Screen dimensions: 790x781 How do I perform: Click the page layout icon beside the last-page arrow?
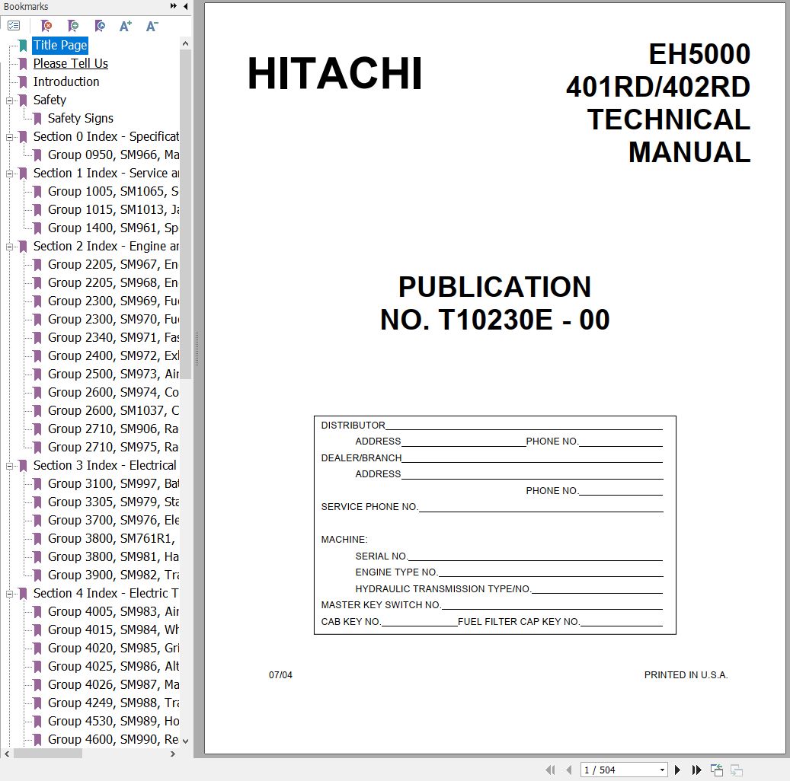pyautogui.click(x=716, y=770)
